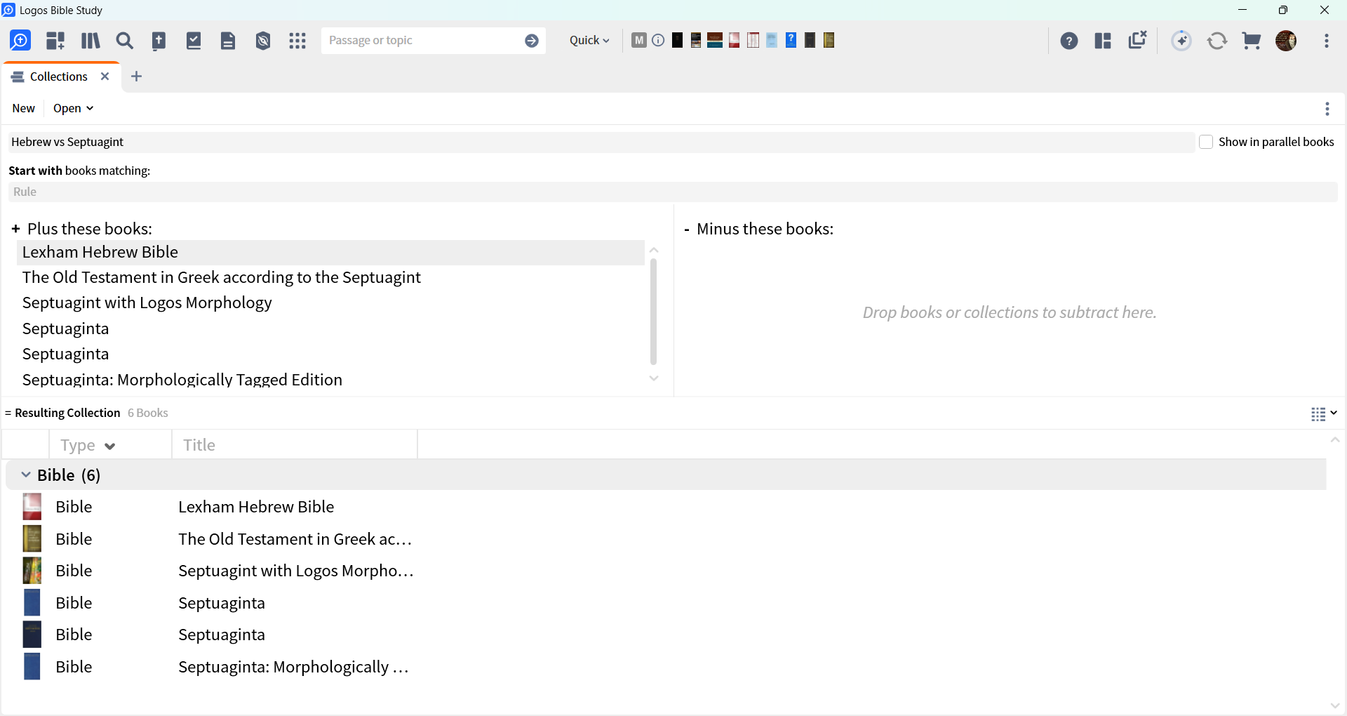Click the gray M shortcut icon
Image resolution: width=1347 pixels, height=716 pixels.
[638, 40]
